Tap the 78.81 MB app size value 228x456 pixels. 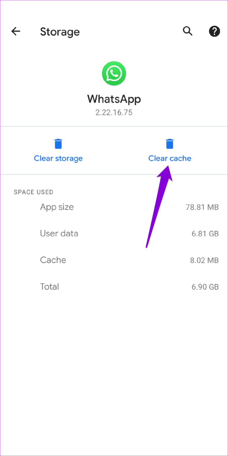[x=203, y=207]
